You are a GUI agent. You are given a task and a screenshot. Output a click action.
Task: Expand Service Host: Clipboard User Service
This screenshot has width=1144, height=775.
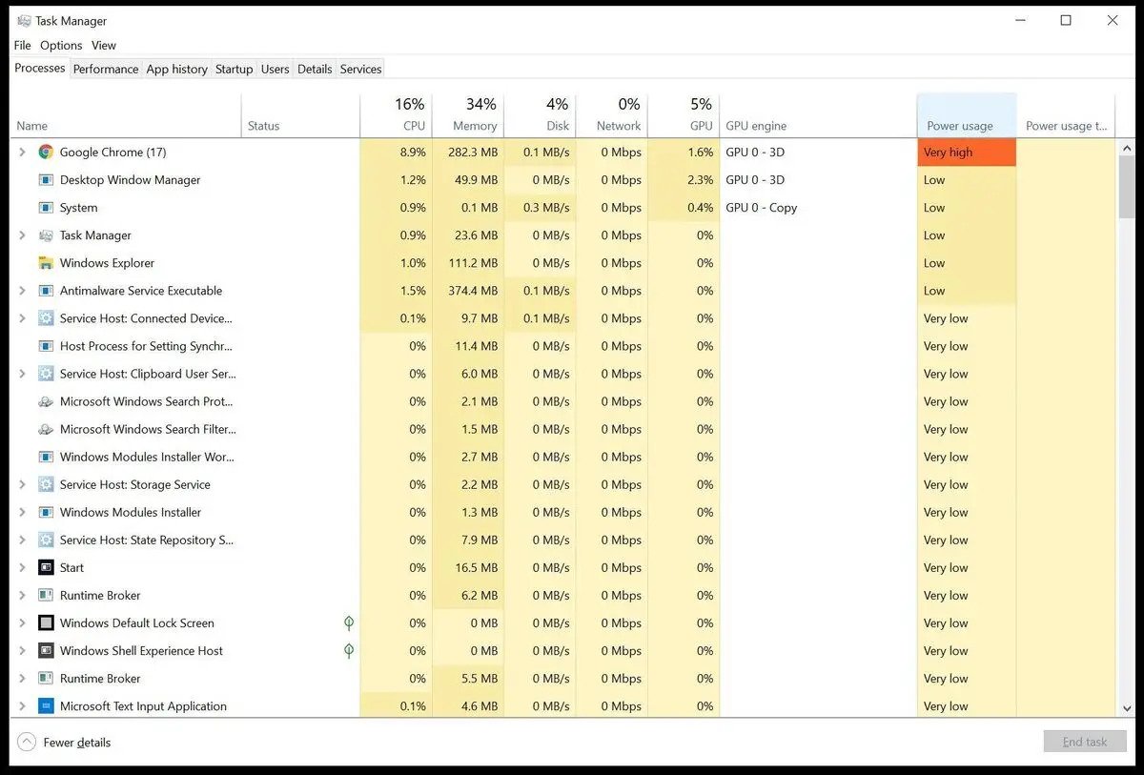[23, 374]
